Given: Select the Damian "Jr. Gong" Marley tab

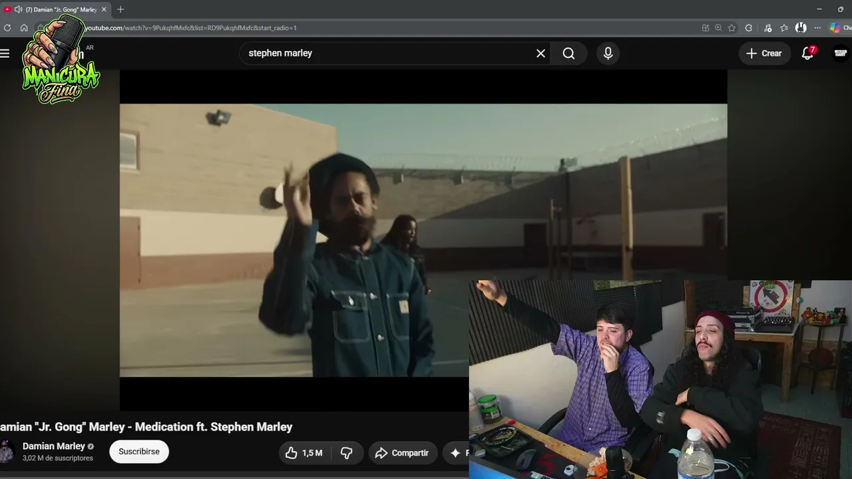Looking at the screenshot, I should 56,9.
